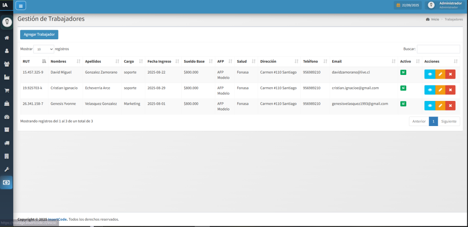Click the factory/industry sidebar icon
Image resolution: width=468 pixels, height=227 pixels.
(6, 77)
